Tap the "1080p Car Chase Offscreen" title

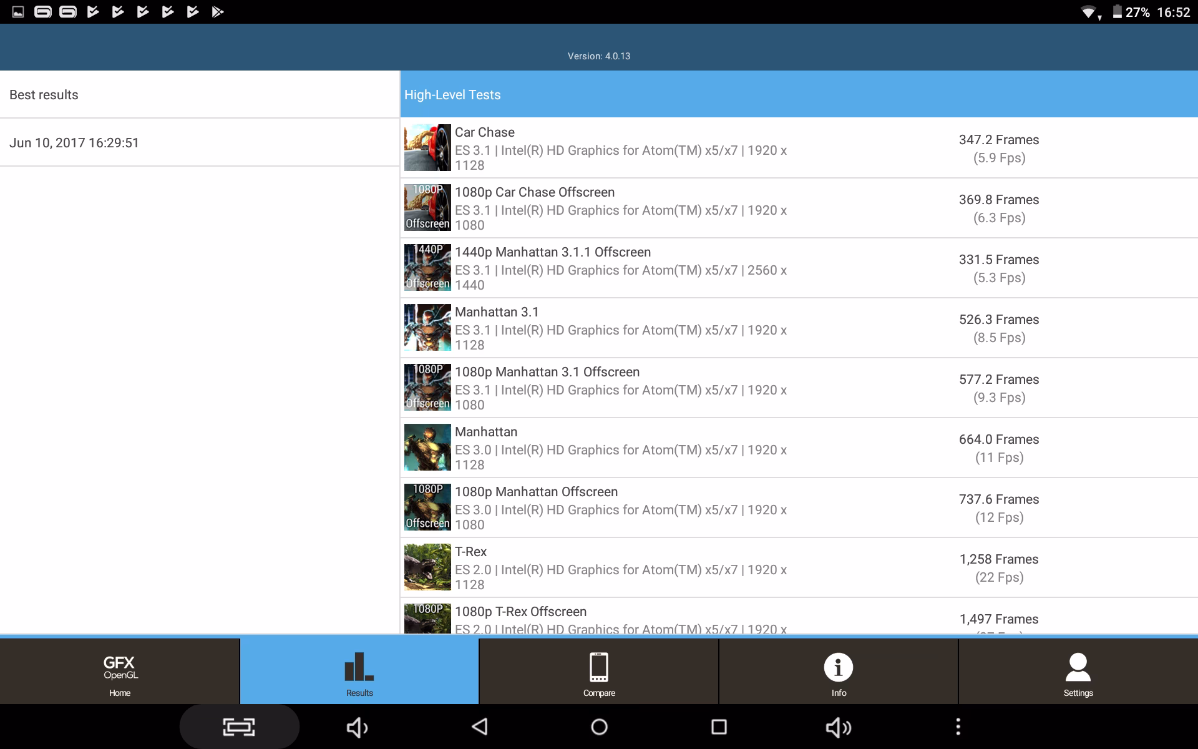535,192
